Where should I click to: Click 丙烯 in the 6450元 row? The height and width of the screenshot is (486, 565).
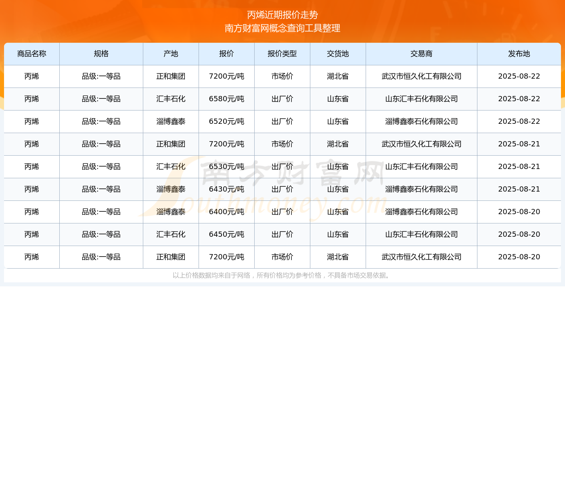(x=32, y=234)
